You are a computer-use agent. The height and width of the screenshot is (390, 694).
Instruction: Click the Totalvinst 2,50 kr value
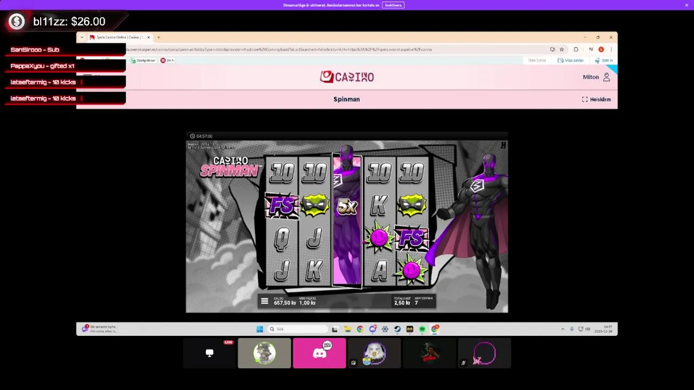point(402,303)
